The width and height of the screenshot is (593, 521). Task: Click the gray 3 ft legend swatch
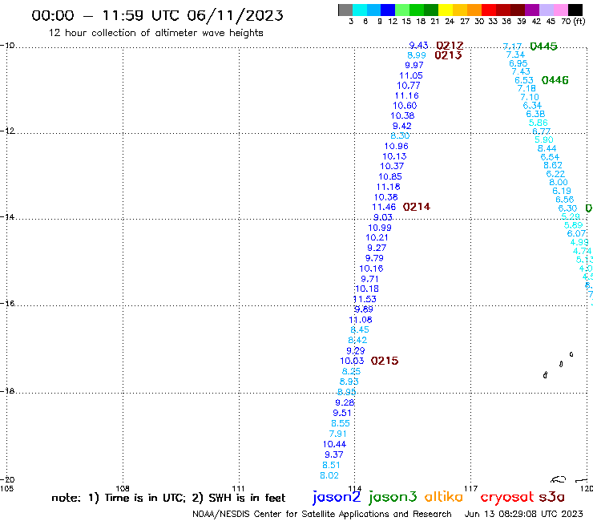tap(345, 10)
